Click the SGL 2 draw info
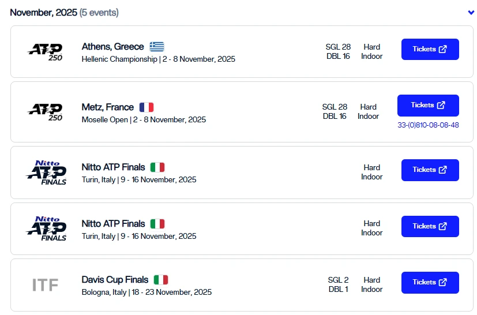The width and height of the screenshot is (477, 315). (x=338, y=280)
